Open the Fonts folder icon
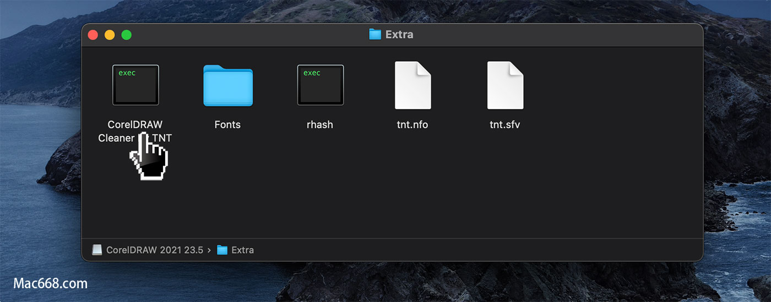 [x=227, y=85]
